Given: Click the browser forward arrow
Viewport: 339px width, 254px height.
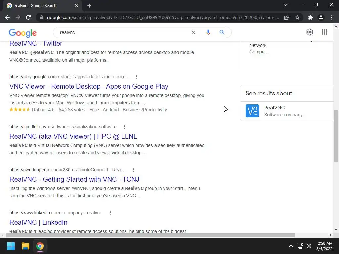Looking at the screenshot, I should coord(18,17).
